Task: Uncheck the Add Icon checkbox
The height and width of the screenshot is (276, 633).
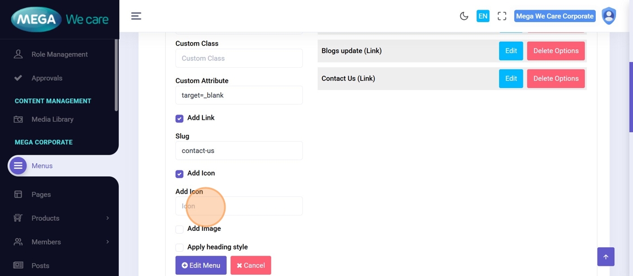Action: tap(179, 174)
